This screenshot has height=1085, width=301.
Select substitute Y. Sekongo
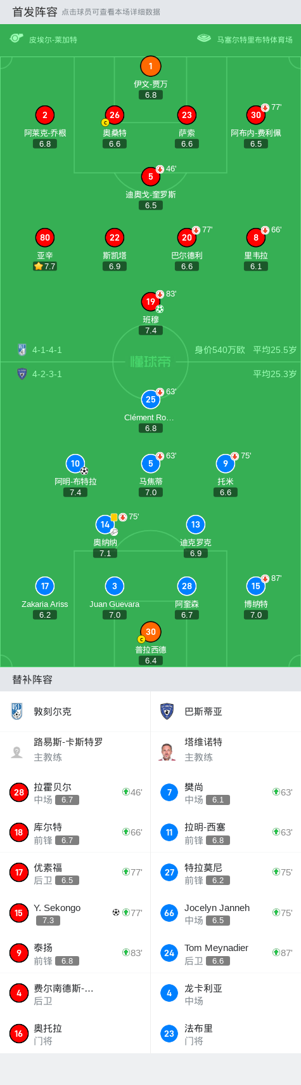(75, 913)
